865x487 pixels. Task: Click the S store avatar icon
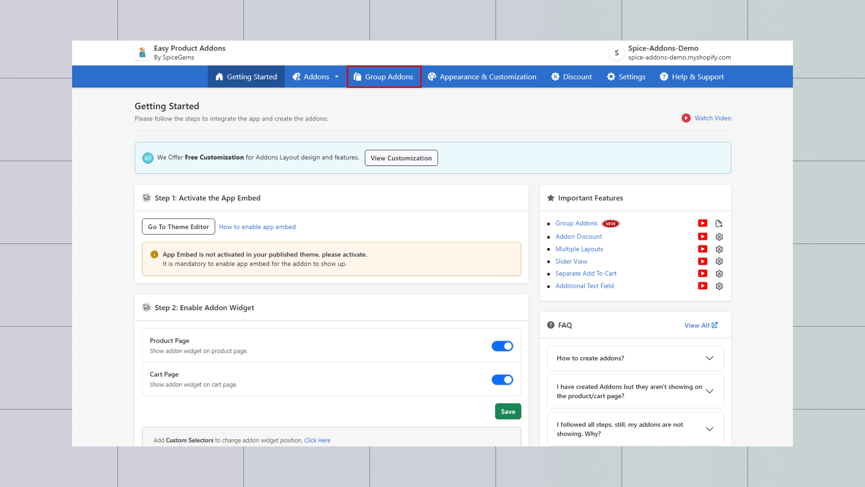pyautogui.click(x=616, y=53)
